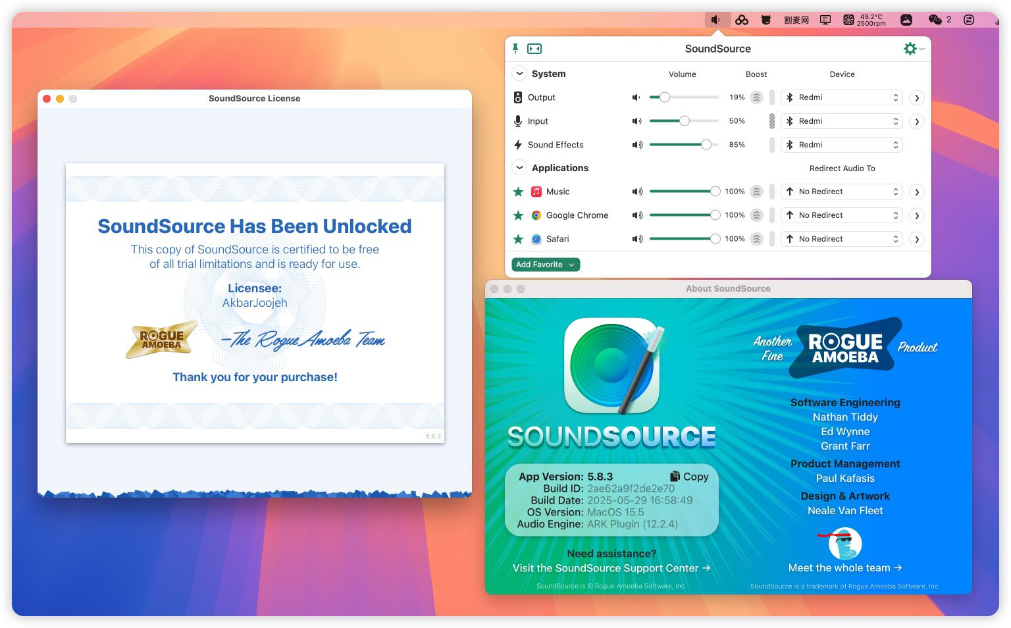
Task: Click the gold Rogue Amoeba badge on license
Action: (x=161, y=340)
